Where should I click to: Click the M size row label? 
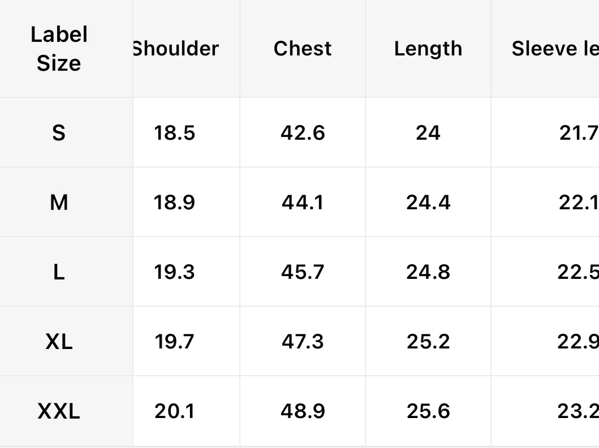click(x=59, y=202)
